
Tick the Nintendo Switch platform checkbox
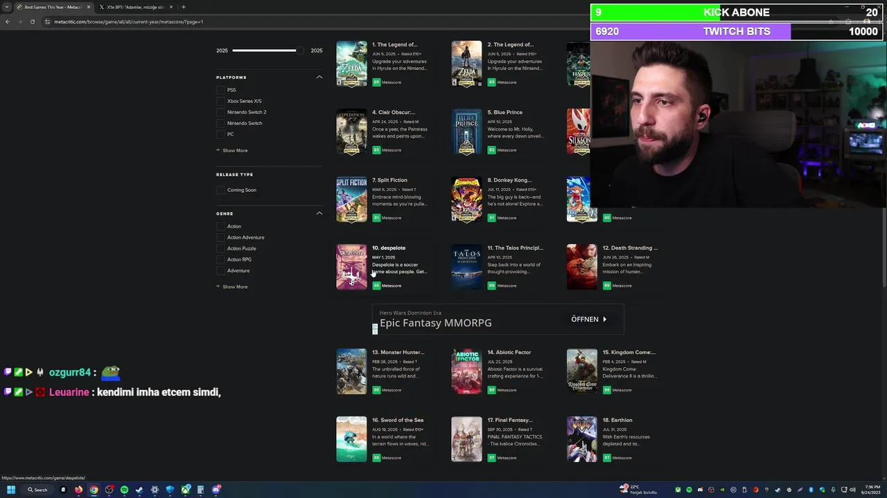click(220, 123)
